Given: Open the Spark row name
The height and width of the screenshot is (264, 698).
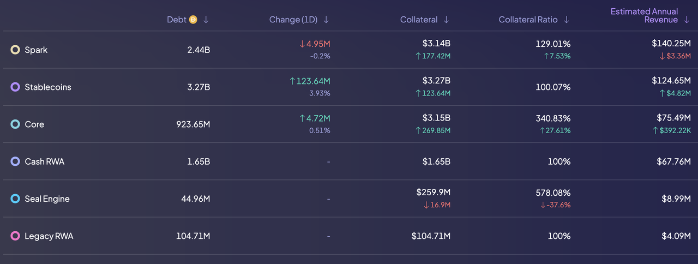Looking at the screenshot, I should click(x=36, y=50).
